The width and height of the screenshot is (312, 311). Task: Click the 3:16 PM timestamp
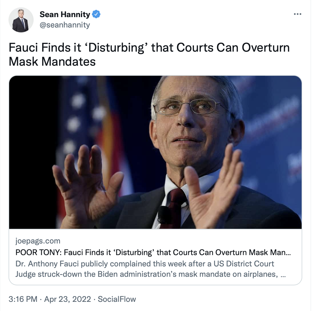(x=23, y=299)
